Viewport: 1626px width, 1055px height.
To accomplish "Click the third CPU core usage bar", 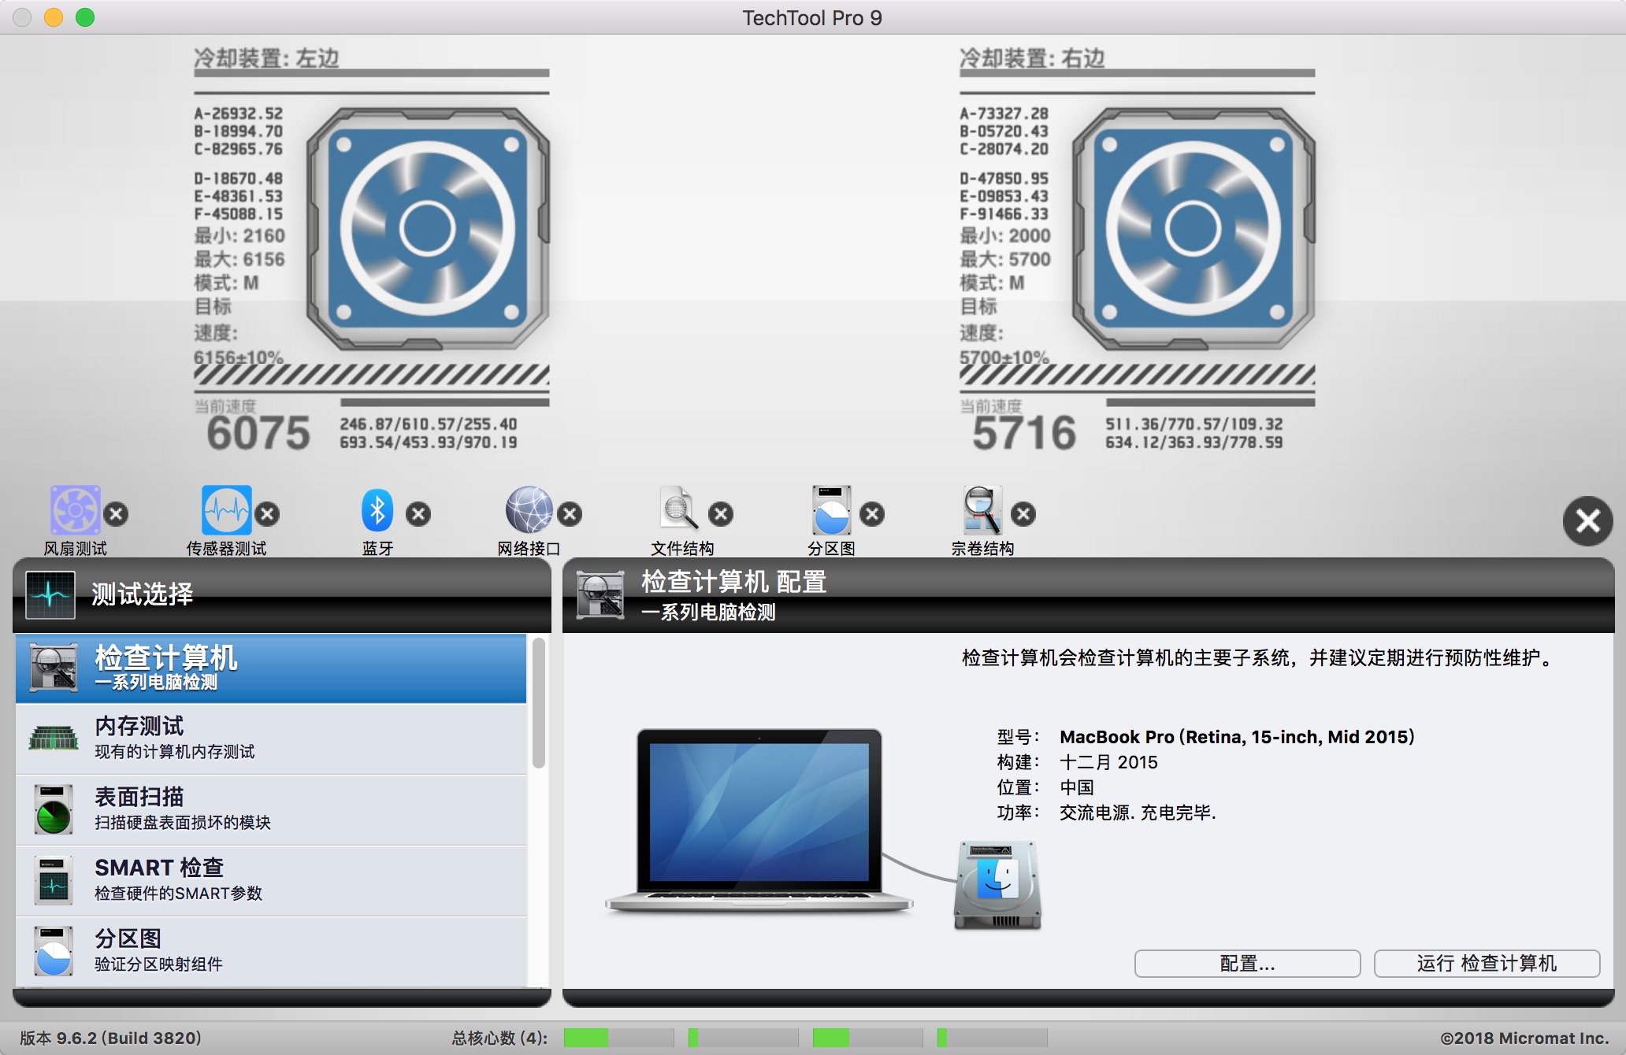I will [x=867, y=1038].
